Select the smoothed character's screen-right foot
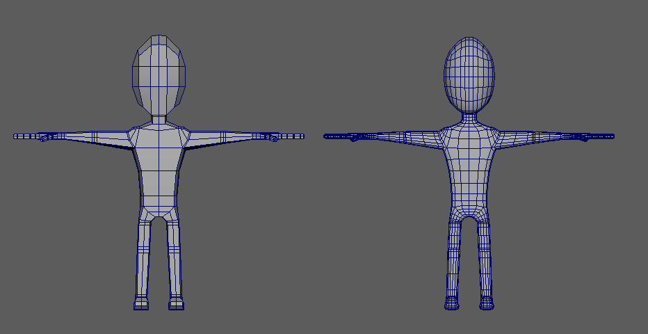The height and width of the screenshot is (334, 648). click(486, 303)
